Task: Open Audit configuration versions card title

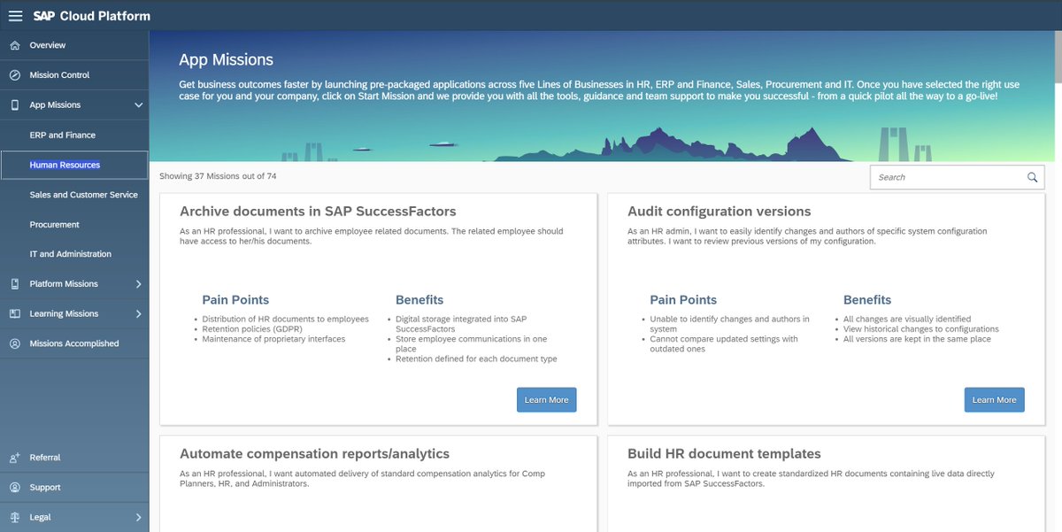Action: coord(719,212)
